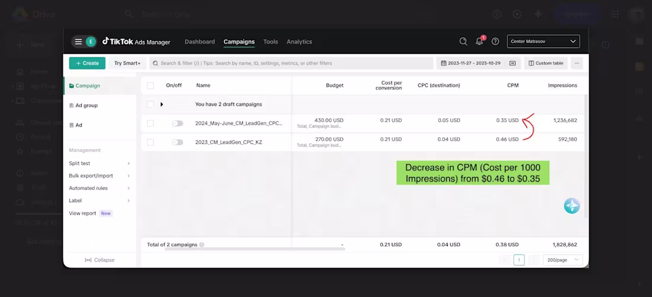The width and height of the screenshot is (652, 297).
Task: Open the Tools menu
Action: pos(271,41)
